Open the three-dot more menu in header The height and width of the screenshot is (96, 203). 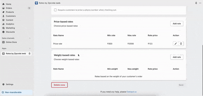200,3
